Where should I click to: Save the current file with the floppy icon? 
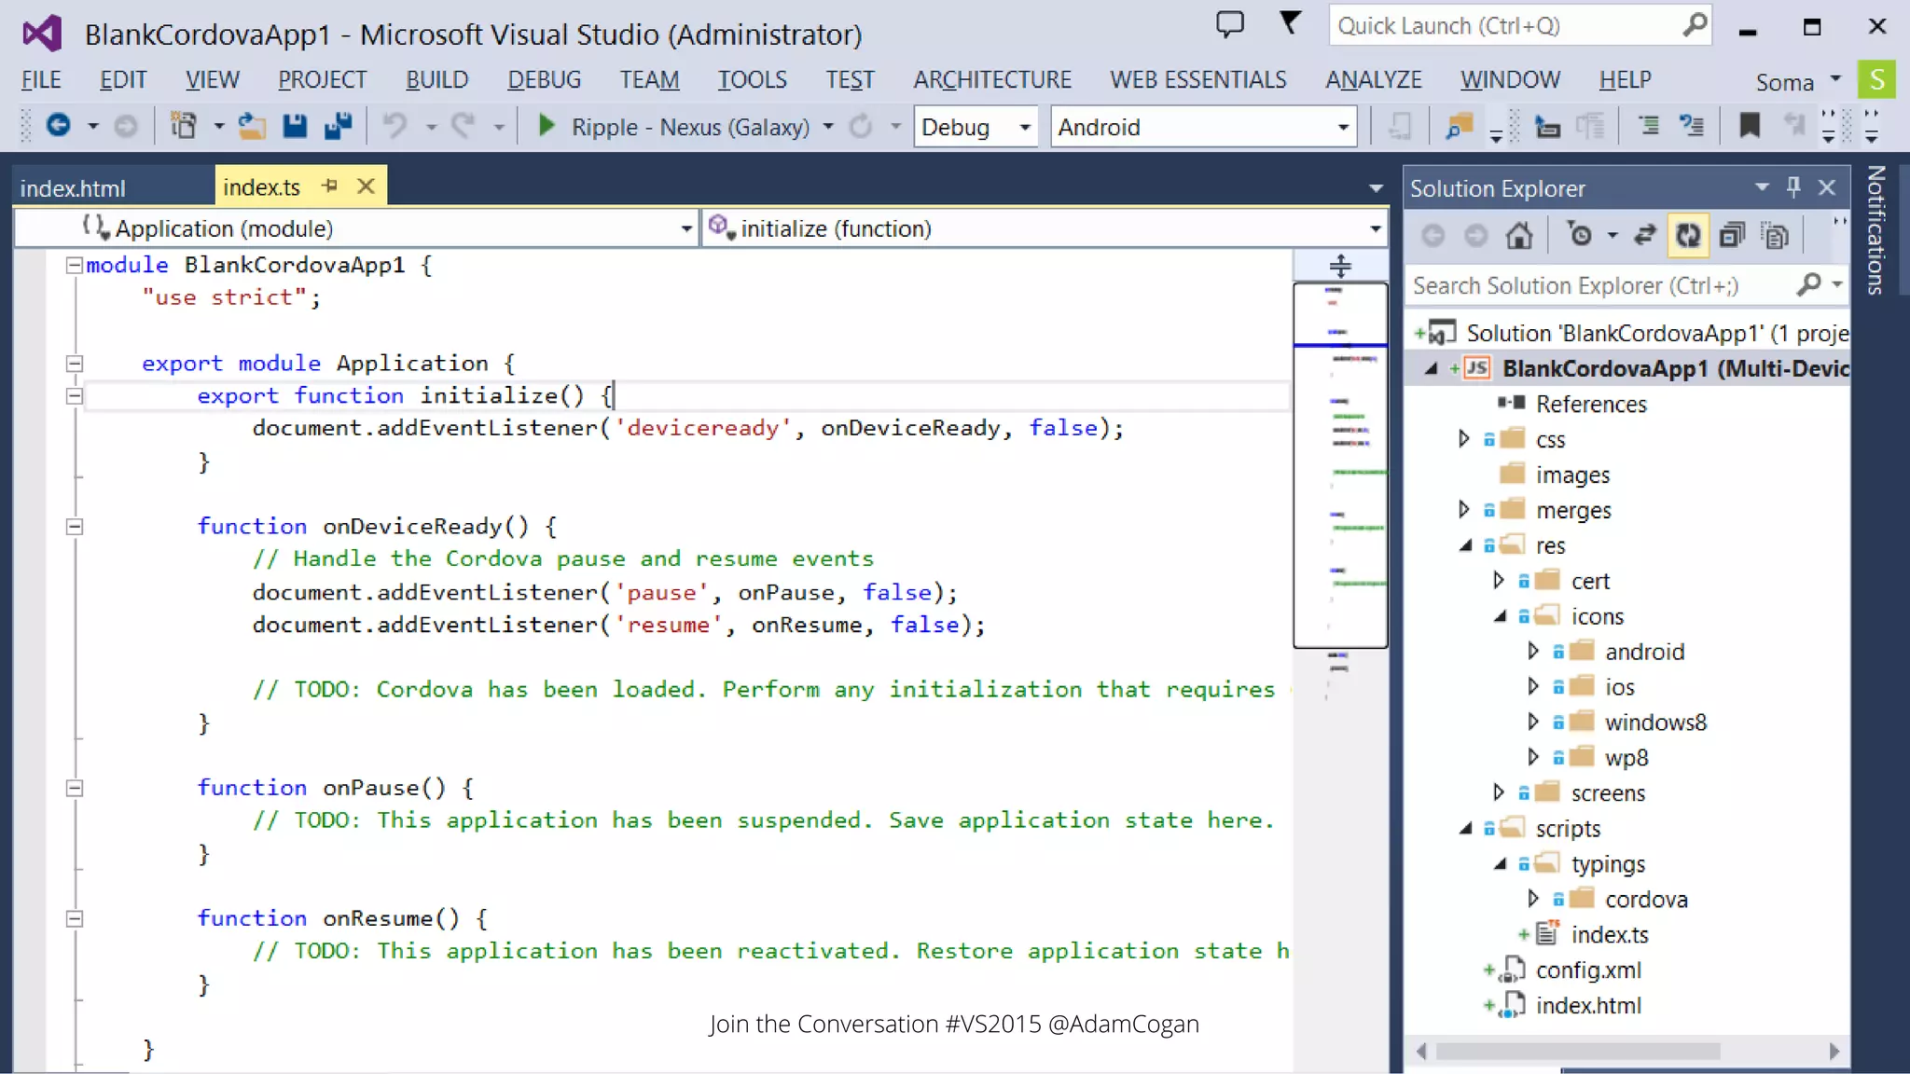tap(295, 126)
